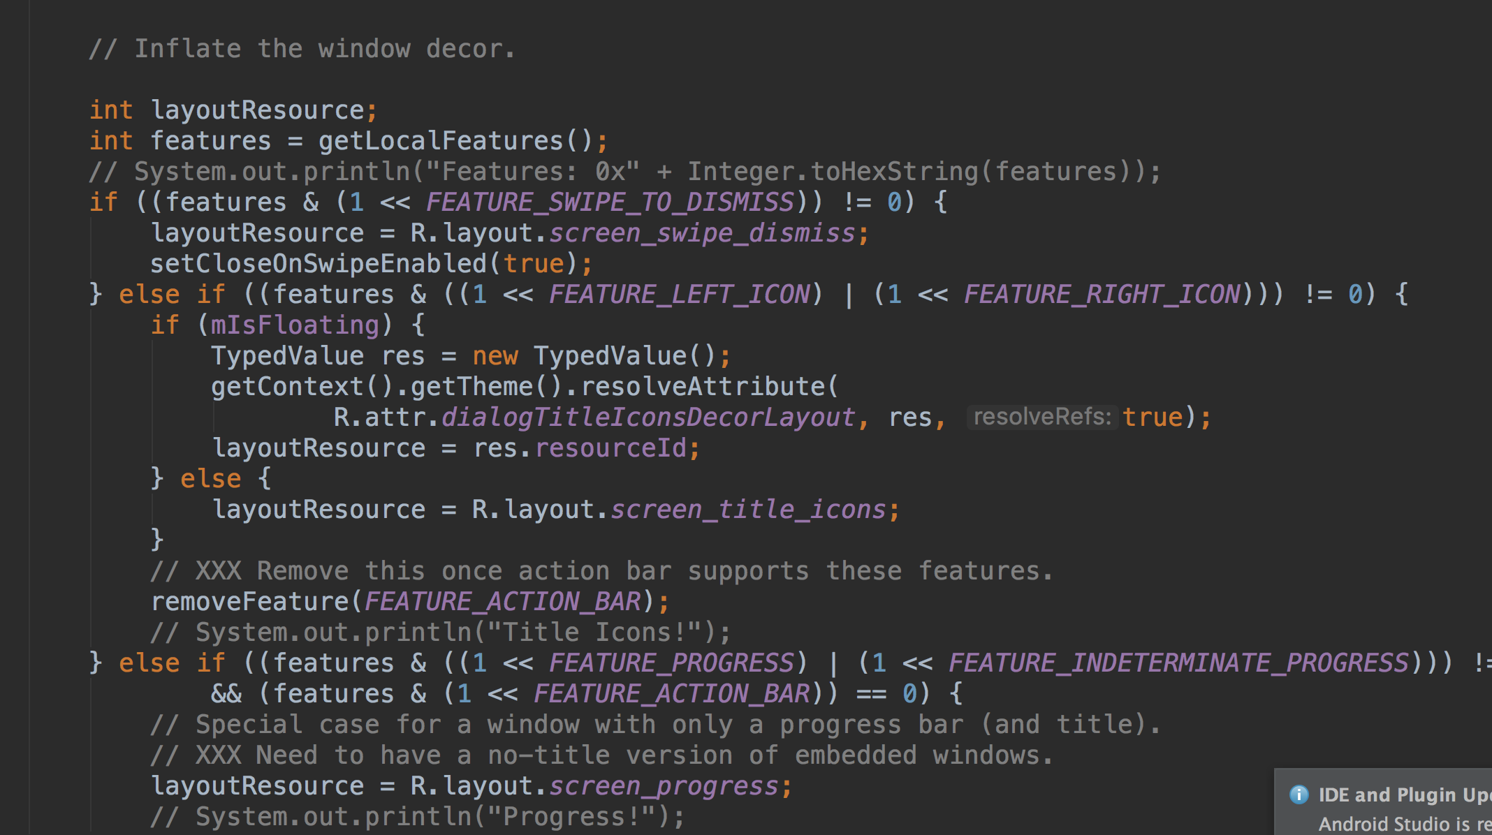1492x835 pixels.
Task: Click FEATURE_SWIPE_TO_DISMISS constant
Action: coord(610,202)
